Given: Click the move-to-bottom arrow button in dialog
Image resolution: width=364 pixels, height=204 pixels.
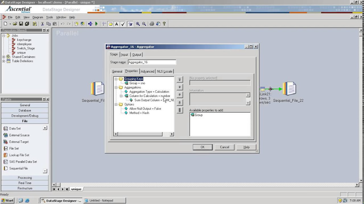Looking at the screenshot, I should point(179,103).
